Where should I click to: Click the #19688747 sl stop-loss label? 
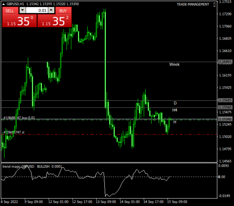click(x=14, y=132)
